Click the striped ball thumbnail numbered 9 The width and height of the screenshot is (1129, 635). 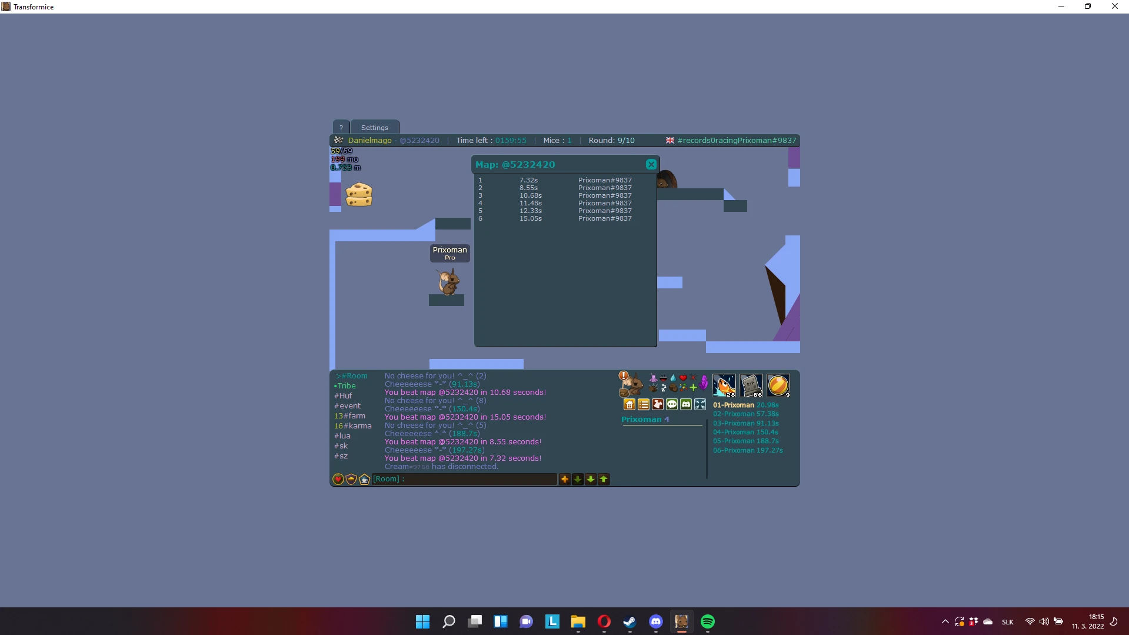coord(778,385)
